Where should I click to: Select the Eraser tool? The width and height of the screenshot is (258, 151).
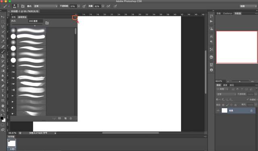point(3,66)
